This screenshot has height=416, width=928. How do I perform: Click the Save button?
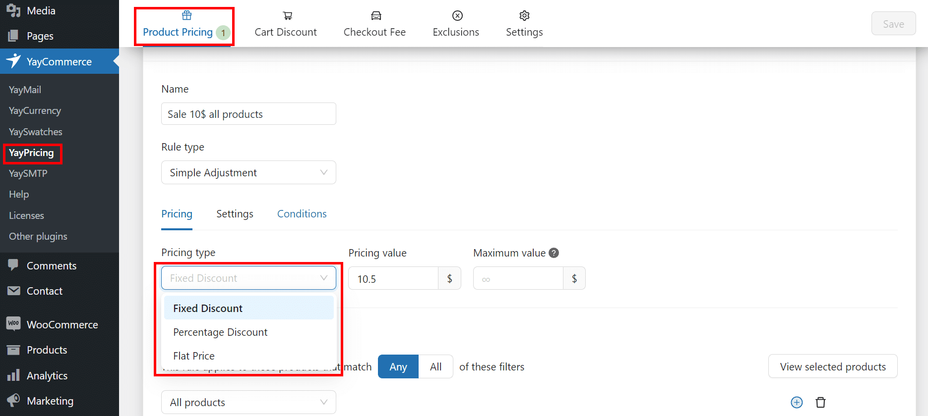click(893, 24)
